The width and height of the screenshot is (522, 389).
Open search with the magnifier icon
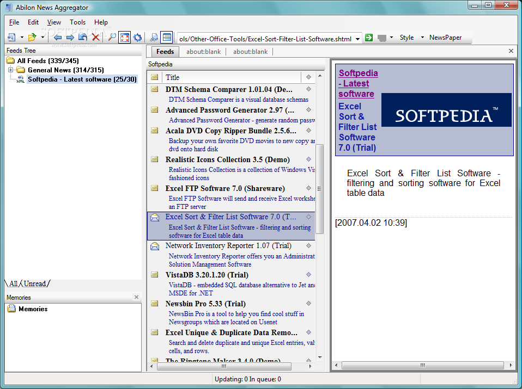tap(112, 37)
